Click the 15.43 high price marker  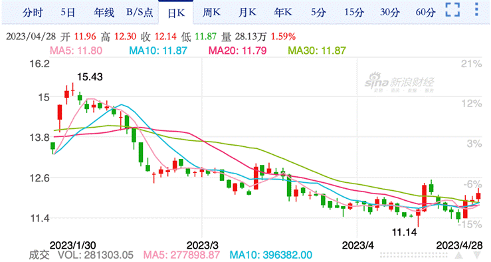click(90, 76)
